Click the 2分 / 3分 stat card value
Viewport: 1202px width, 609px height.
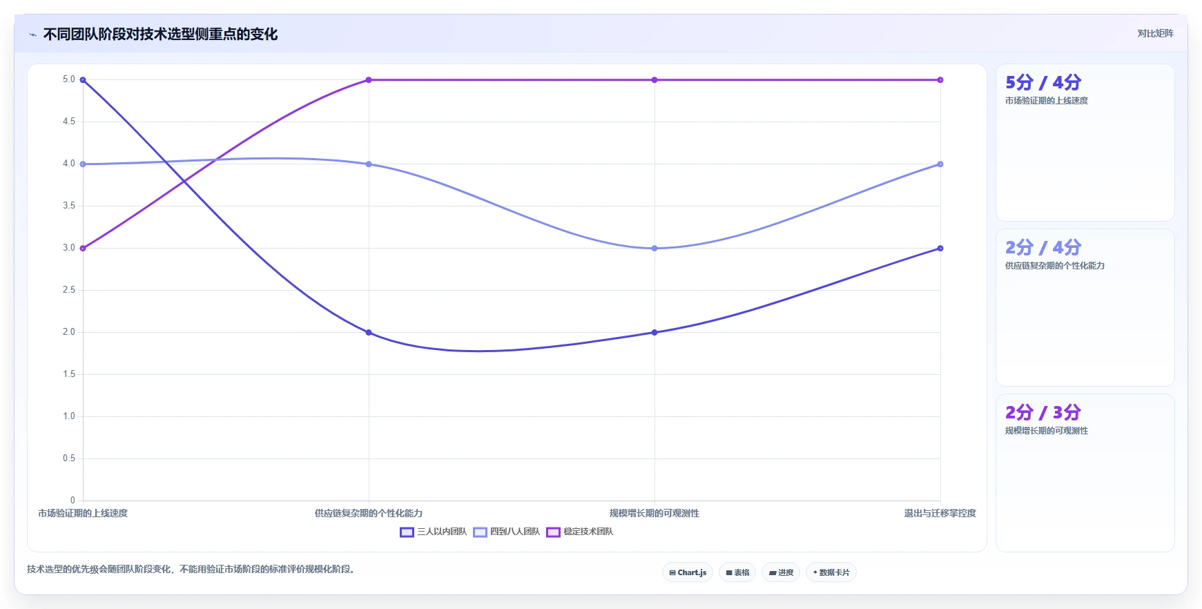pyautogui.click(x=1043, y=412)
